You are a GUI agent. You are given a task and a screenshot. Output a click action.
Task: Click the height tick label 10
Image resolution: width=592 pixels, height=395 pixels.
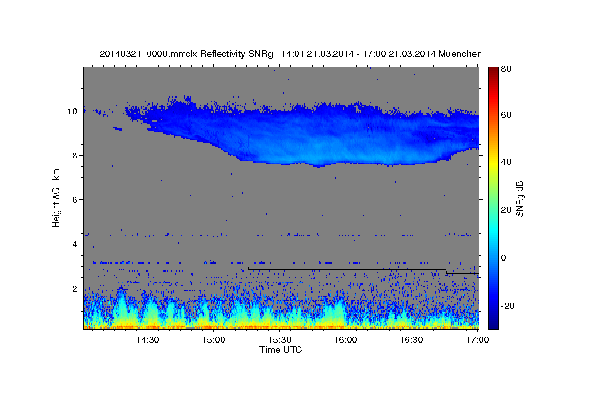(x=74, y=111)
